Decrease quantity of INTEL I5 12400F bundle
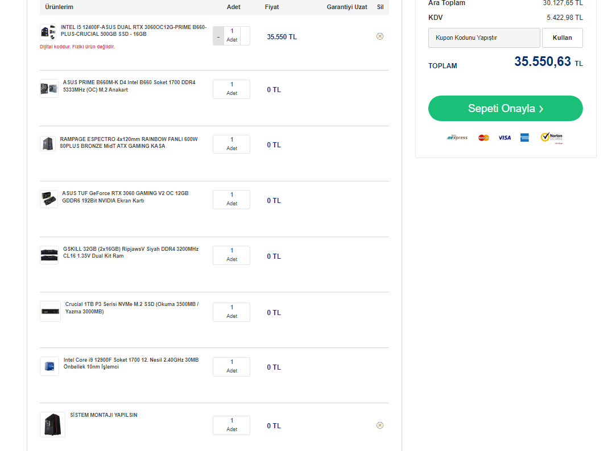 (x=218, y=36)
